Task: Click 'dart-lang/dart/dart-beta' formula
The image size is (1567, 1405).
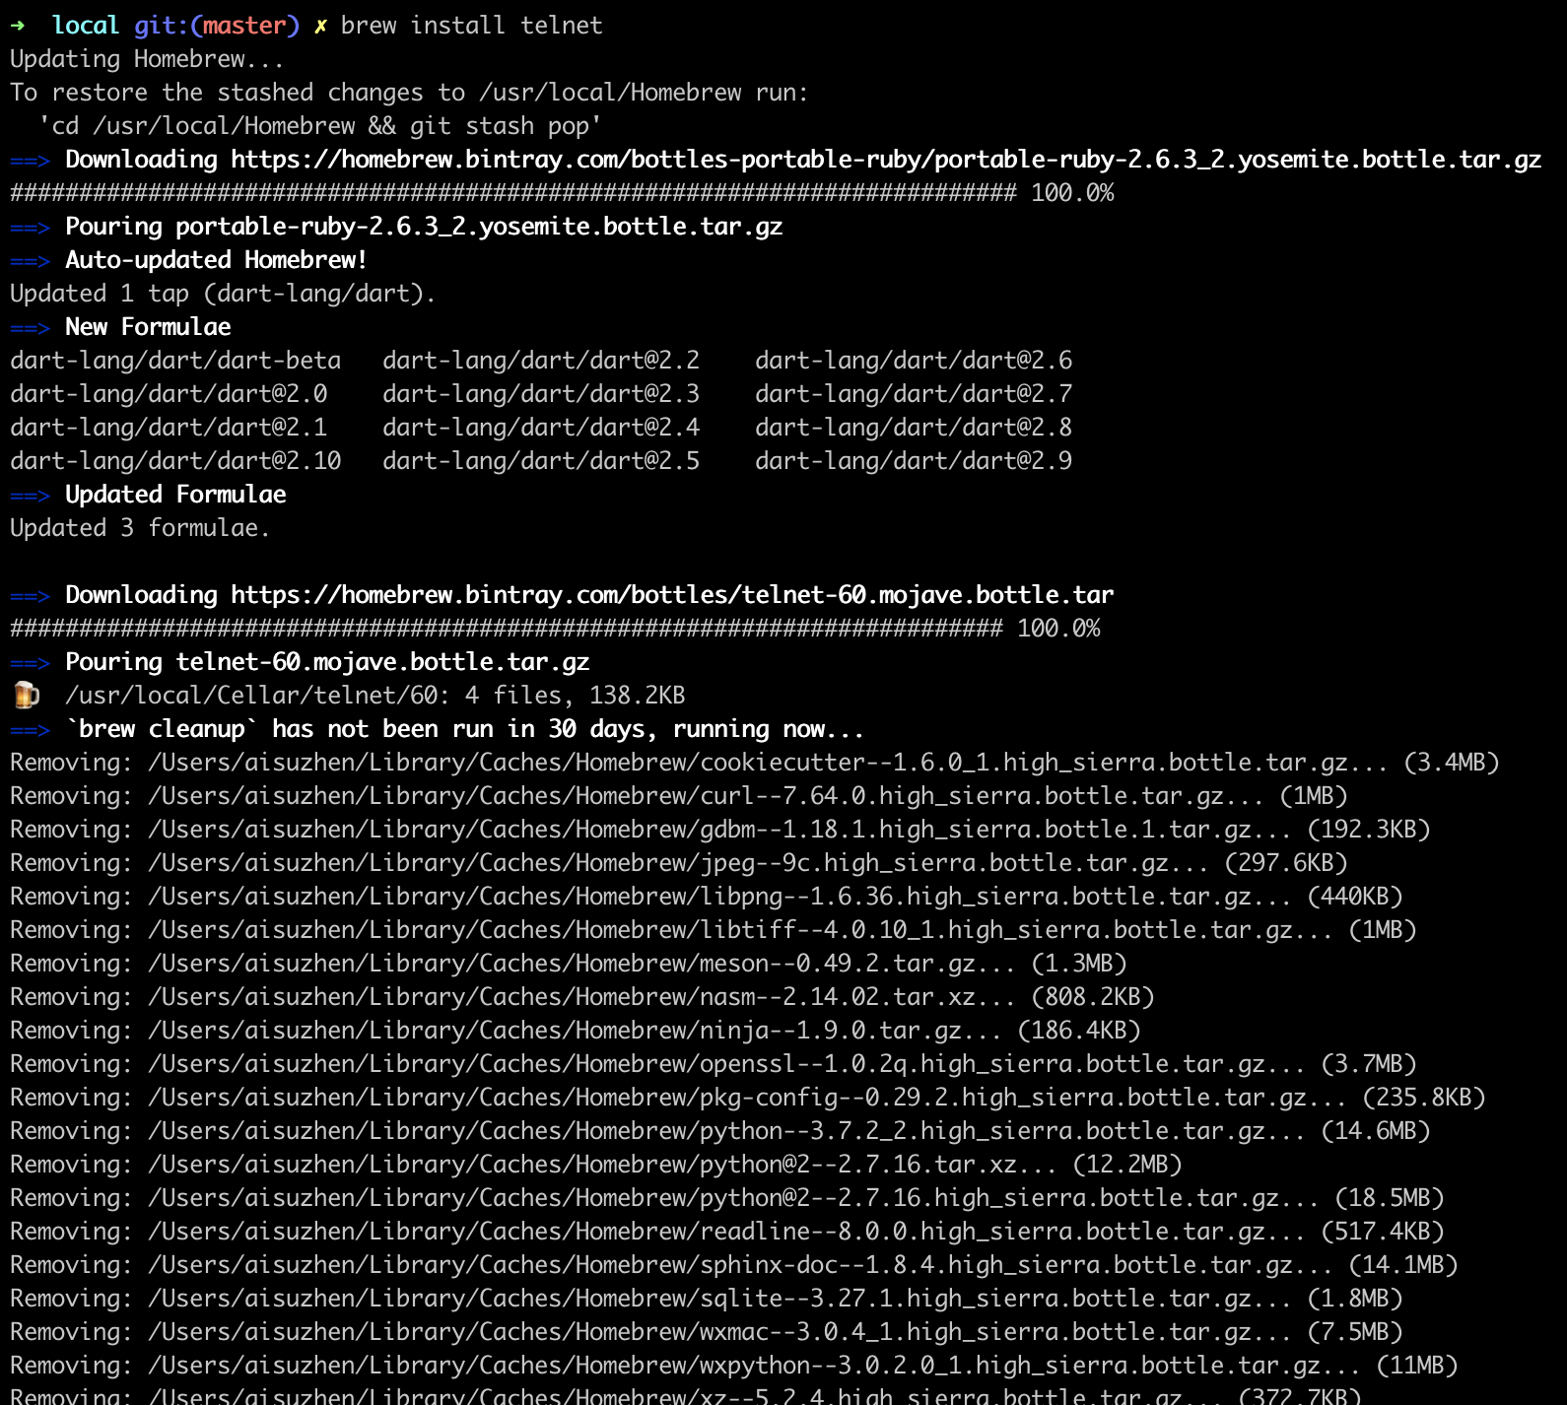Action: click(175, 361)
